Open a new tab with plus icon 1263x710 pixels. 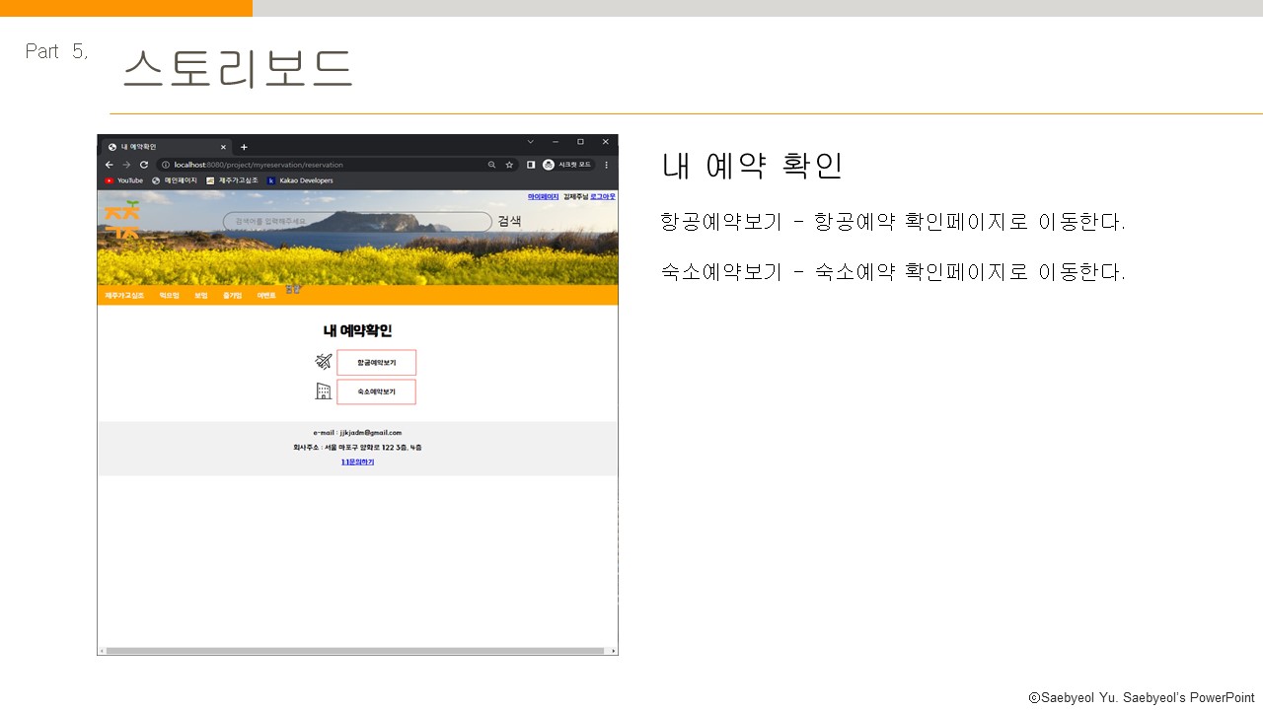244,147
